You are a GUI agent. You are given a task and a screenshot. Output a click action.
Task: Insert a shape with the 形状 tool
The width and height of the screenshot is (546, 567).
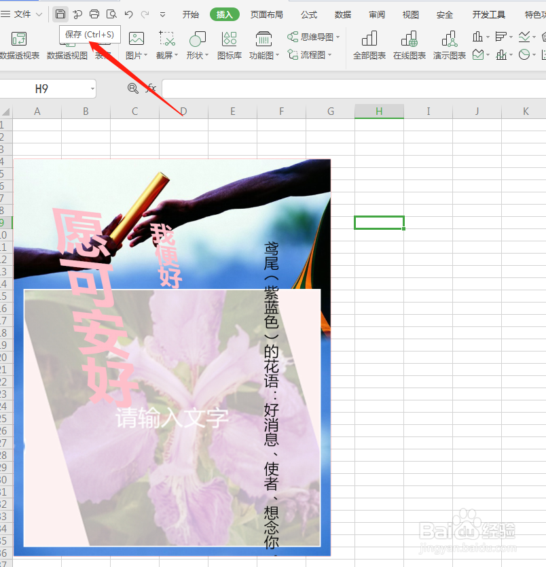(x=196, y=44)
